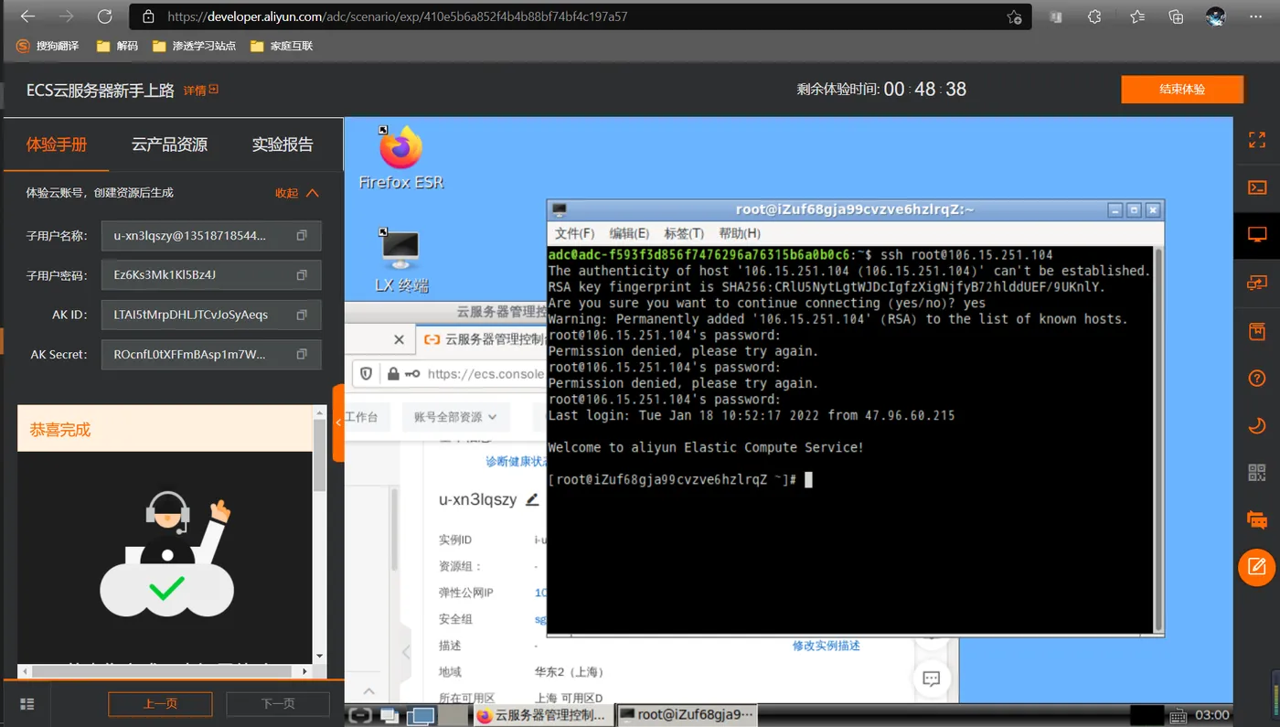The image size is (1280, 727).
Task: Click the browser back arrow
Action: point(27,16)
